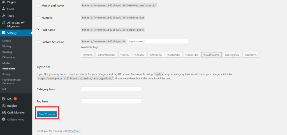Select the Numeric radio button
287x135 pixels.
[x=38, y=18]
